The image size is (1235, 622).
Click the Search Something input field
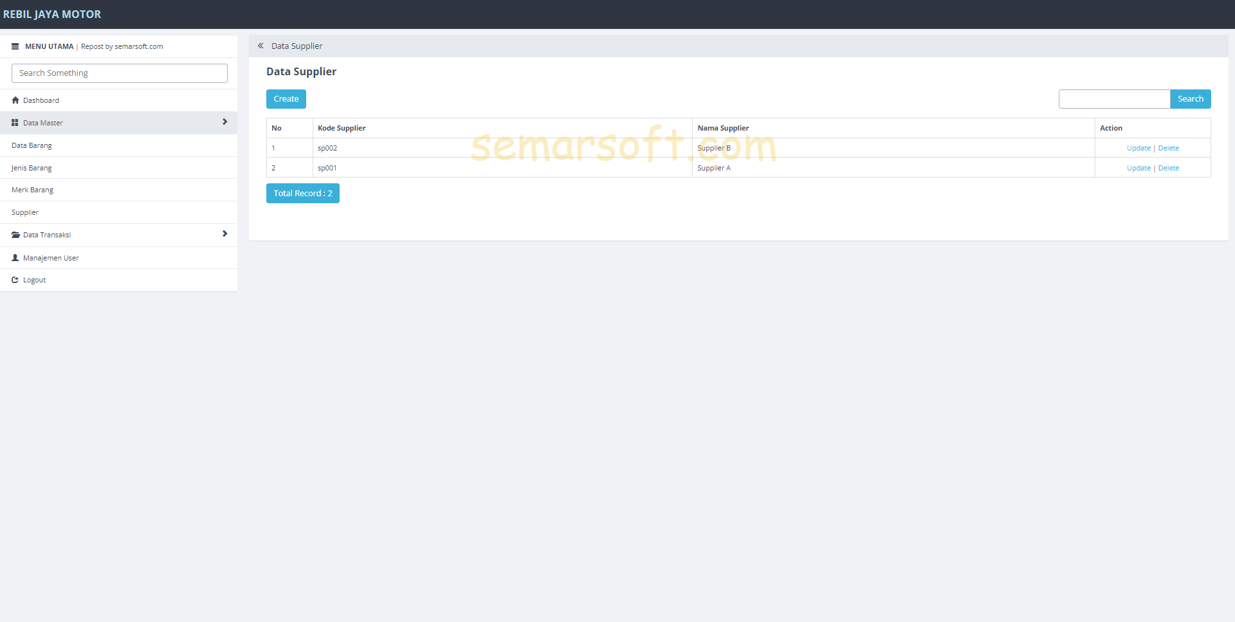tap(119, 73)
